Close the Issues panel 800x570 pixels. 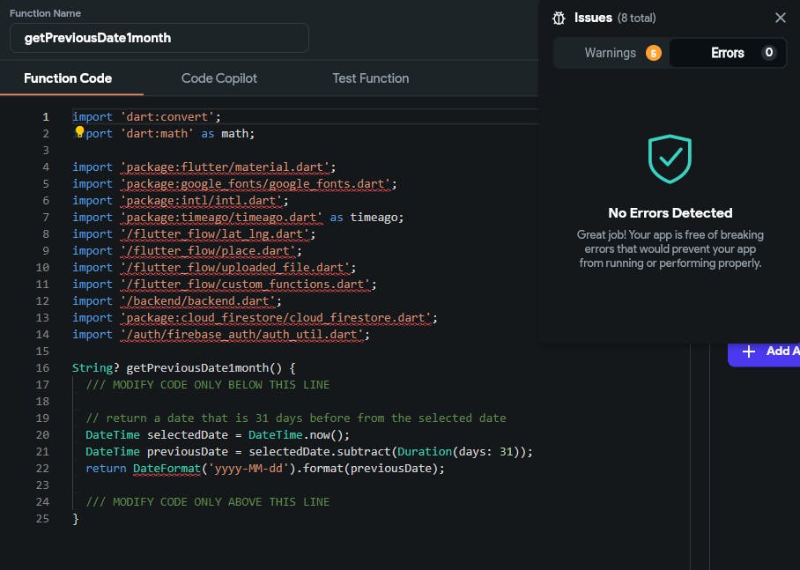780,18
